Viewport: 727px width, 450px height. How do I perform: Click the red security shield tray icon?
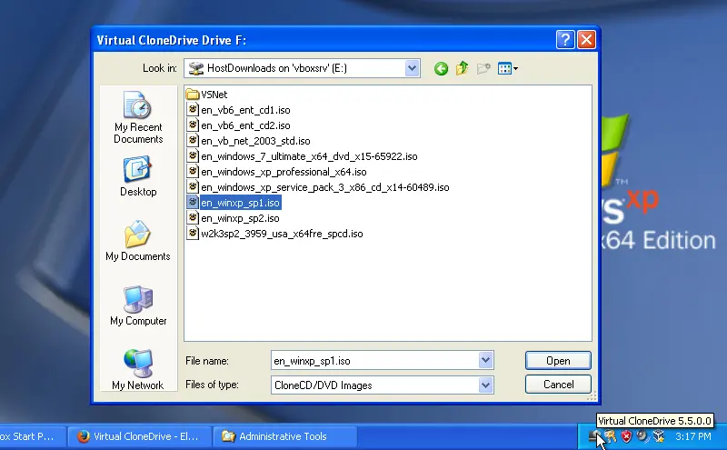point(626,436)
